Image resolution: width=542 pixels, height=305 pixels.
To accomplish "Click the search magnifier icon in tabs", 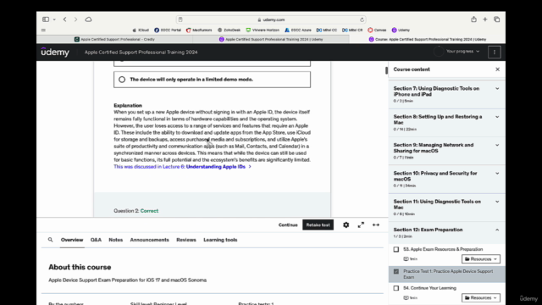I will 51,240.
